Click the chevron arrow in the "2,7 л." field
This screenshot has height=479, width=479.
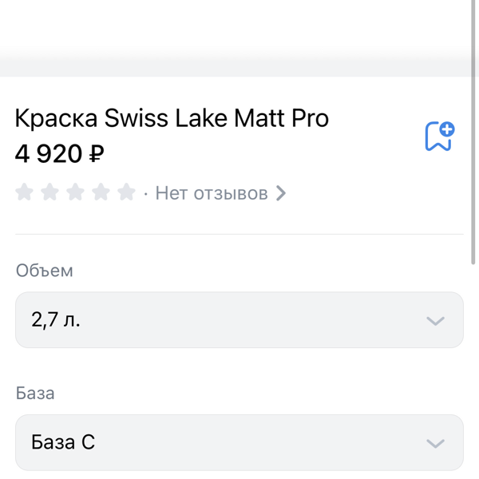pos(435,321)
